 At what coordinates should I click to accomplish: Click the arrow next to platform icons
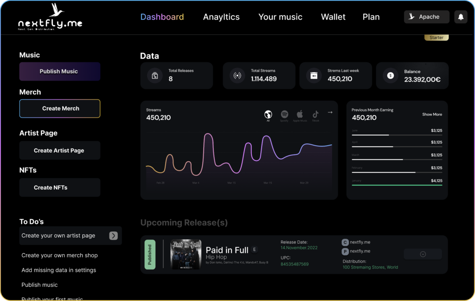[x=330, y=112]
